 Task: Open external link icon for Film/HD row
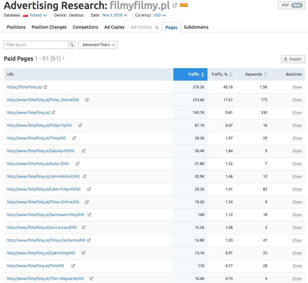click(73, 266)
